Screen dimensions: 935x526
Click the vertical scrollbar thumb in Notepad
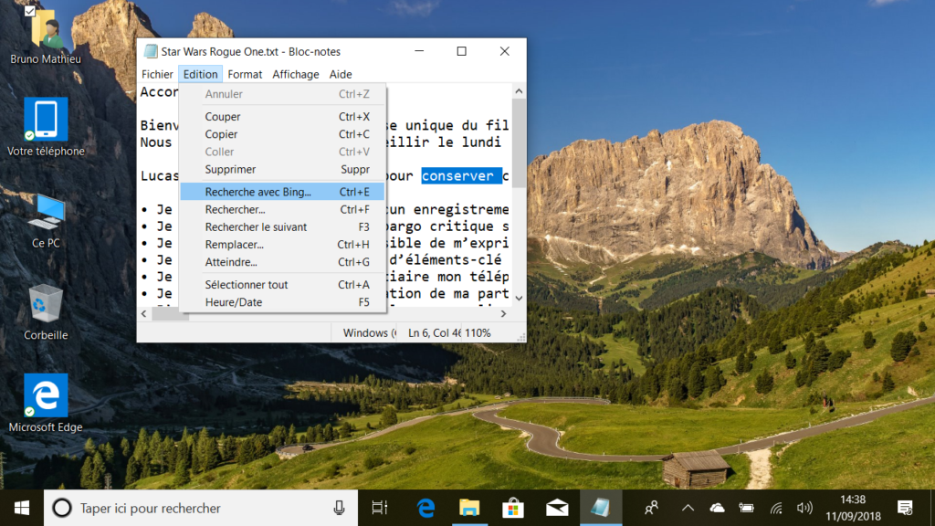(519, 143)
